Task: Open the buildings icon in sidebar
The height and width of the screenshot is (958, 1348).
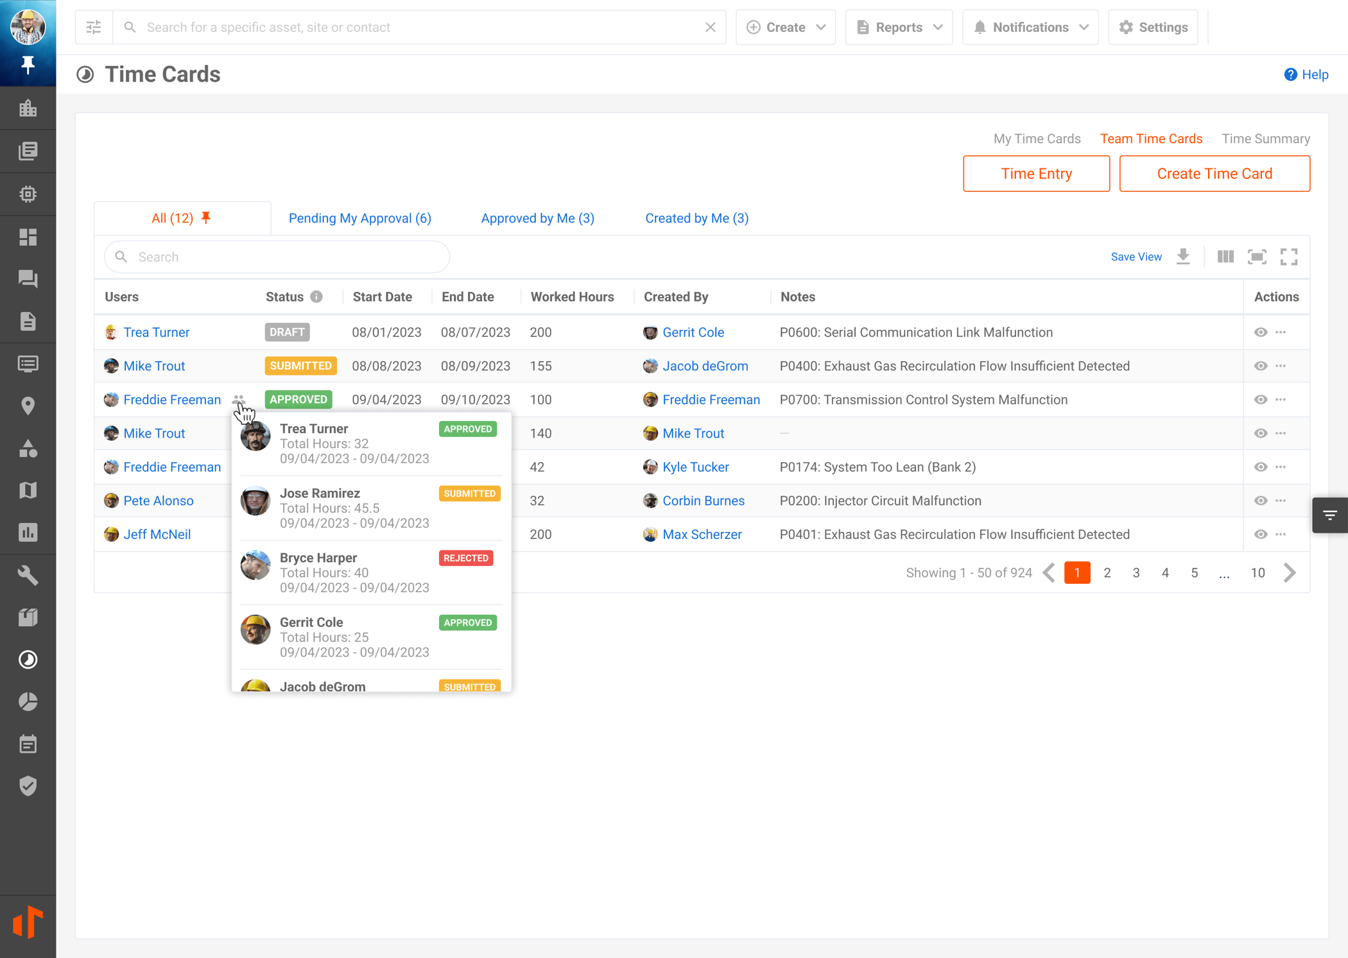Action: click(x=28, y=108)
